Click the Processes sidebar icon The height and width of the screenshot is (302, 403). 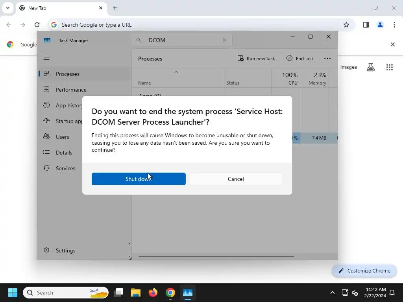(46, 74)
